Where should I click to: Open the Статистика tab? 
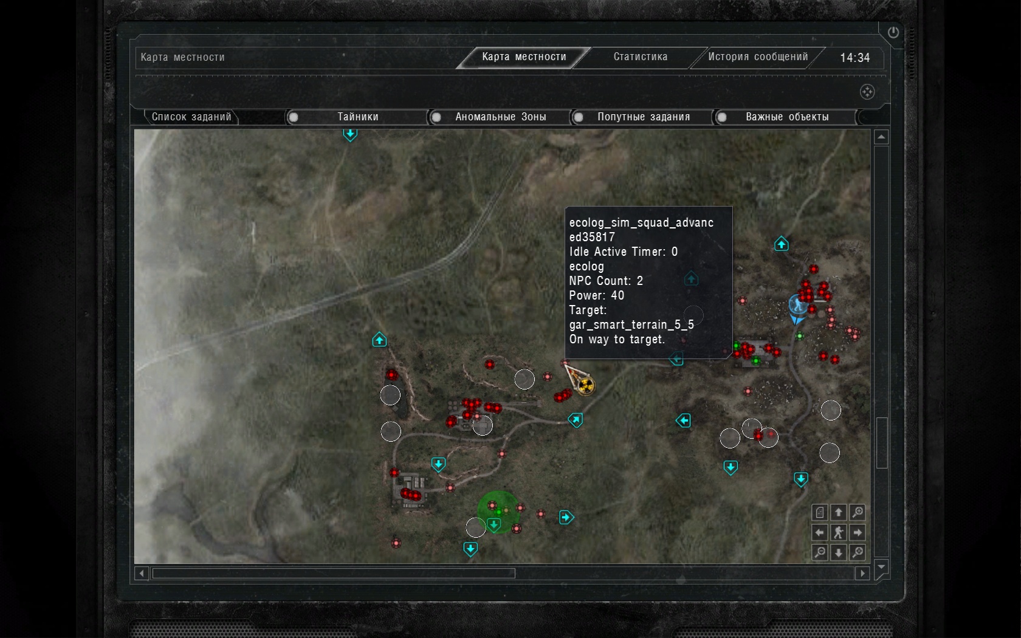pyautogui.click(x=641, y=57)
